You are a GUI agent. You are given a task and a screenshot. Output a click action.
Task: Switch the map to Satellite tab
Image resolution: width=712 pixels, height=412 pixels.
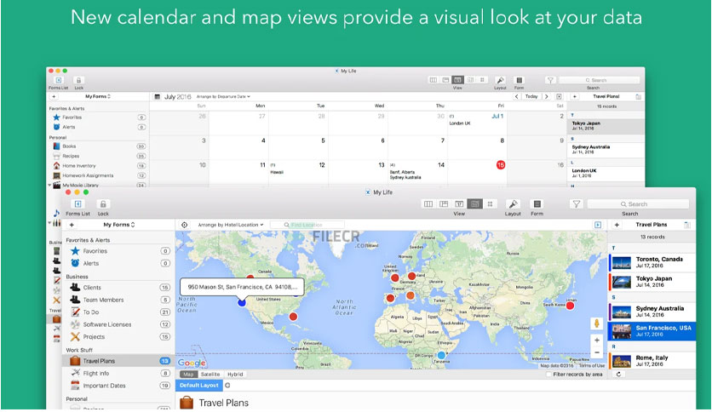point(210,375)
